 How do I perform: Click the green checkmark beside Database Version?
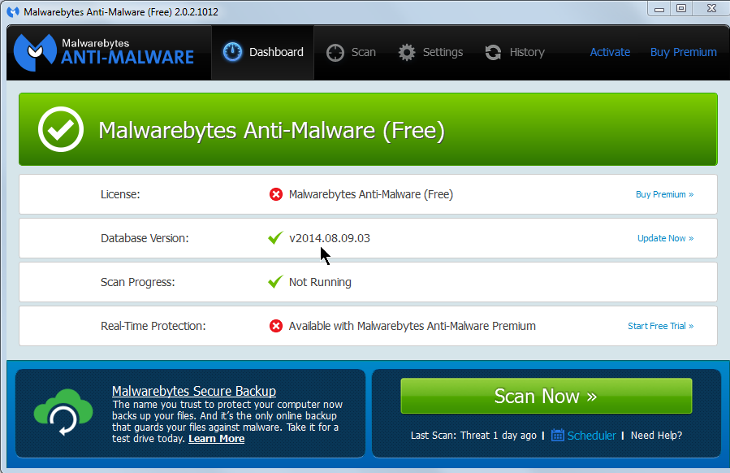point(275,237)
